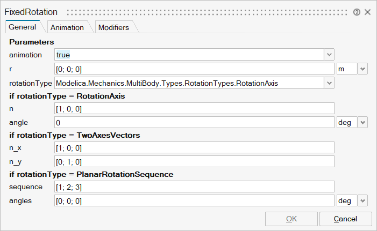Click the r vector input field
The height and width of the screenshot is (231, 377).
(x=194, y=69)
